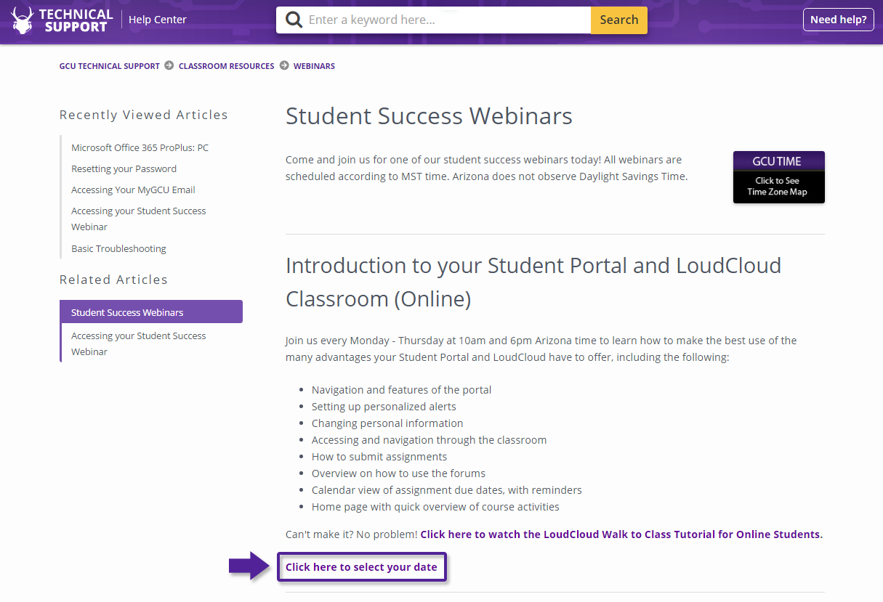Image resolution: width=883 pixels, height=602 pixels.
Task: Open Accessing your Student Success Webinar under Related Articles
Action: pyautogui.click(x=138, y=343)
